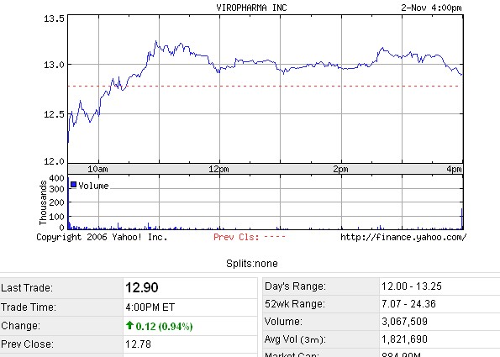Select the 2-Nov 4:00pm timestamp
This screenshot has width=500, height=357.
(x=431, y=8)
